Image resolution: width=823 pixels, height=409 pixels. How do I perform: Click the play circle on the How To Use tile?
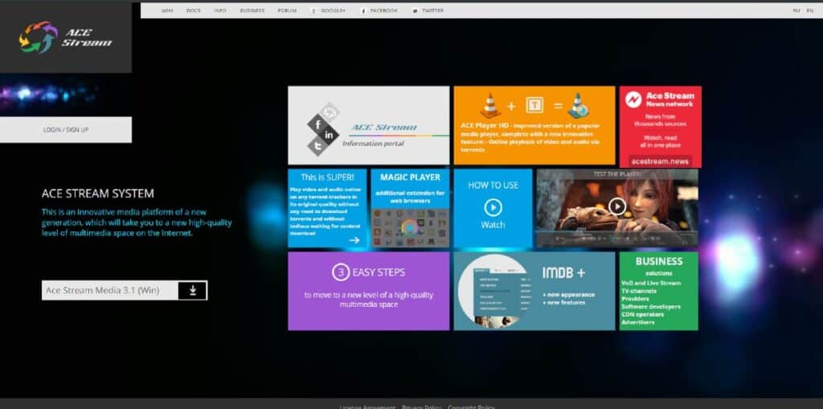(x=493, y=207)
